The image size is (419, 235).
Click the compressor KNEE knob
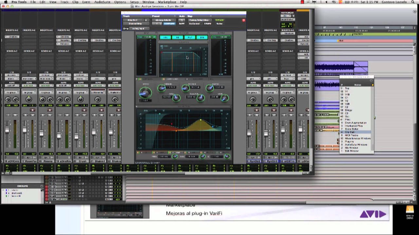[176, 98]
